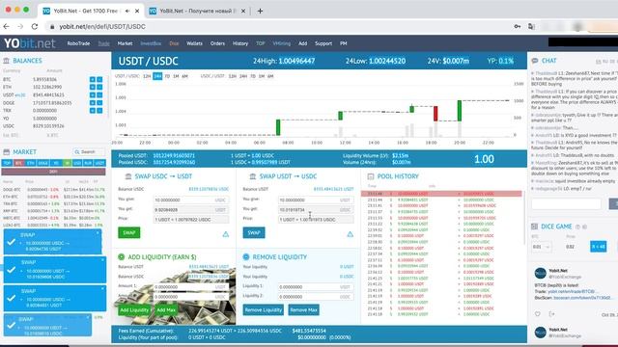The height and width of the screenshot is (347, 618).
Task: Like the Yobit.Net tweet with heart icon
Action: pyautogui.click(x=538, y=314)
